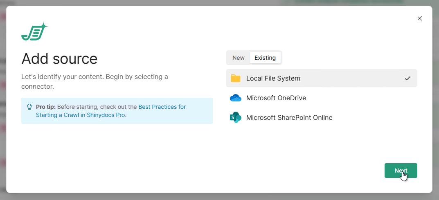Click the green Shinydocs logo
Viewport: 439px width, 200px height.
[x=34, y=32]
